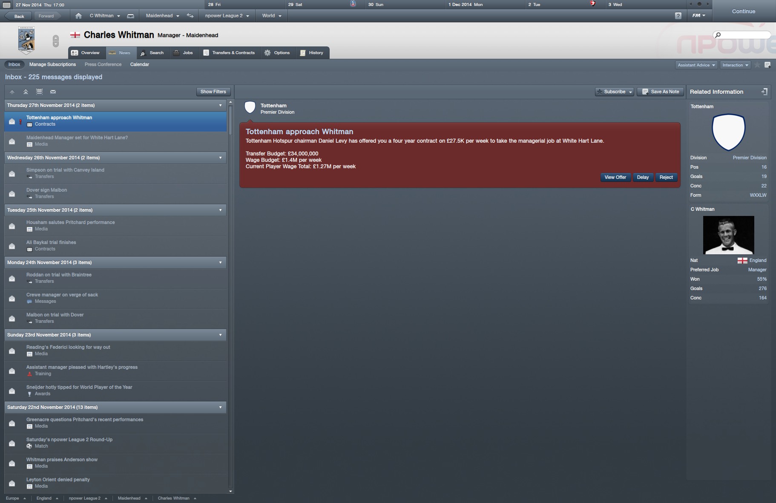Click the mark-all-as-read envelope icon
Viewport: 776px width, 503px height.
[x=53, y=92]
